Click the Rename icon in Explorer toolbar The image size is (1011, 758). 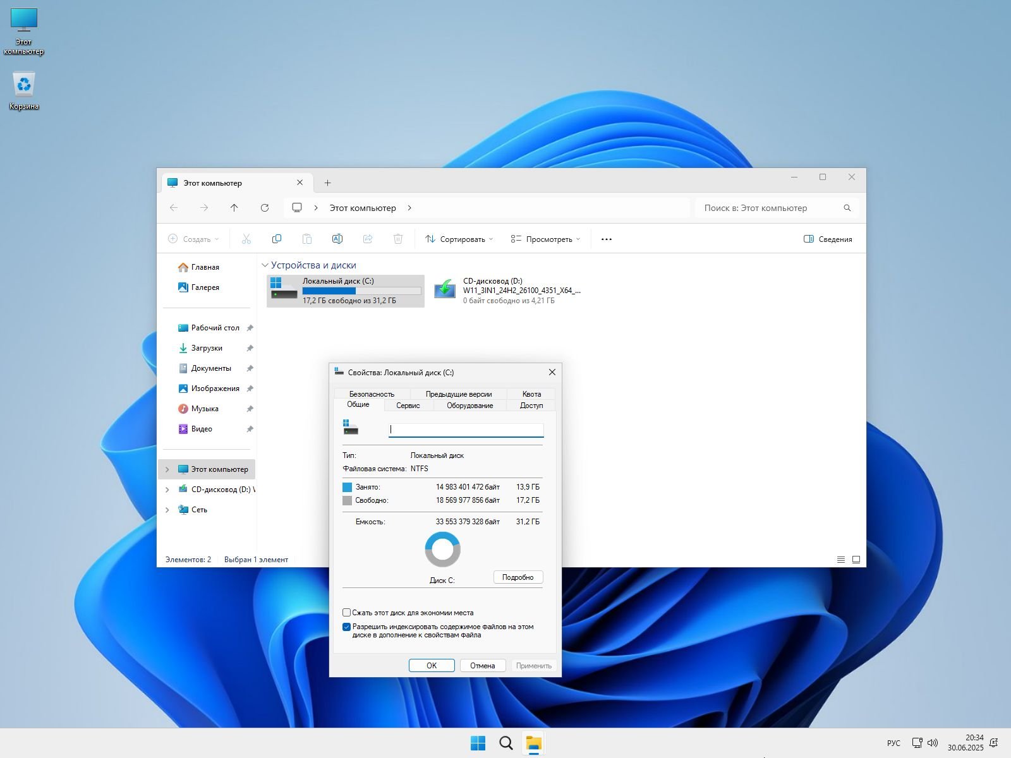(337, 239)
